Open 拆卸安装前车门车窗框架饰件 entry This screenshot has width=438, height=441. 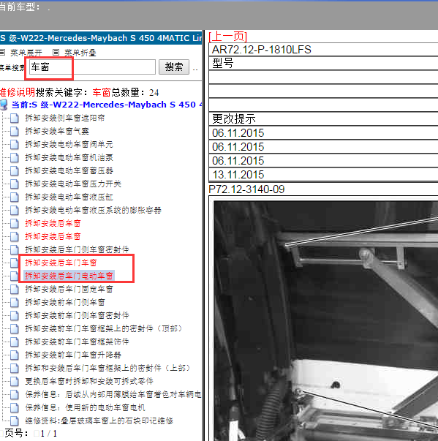click(77, 342)
